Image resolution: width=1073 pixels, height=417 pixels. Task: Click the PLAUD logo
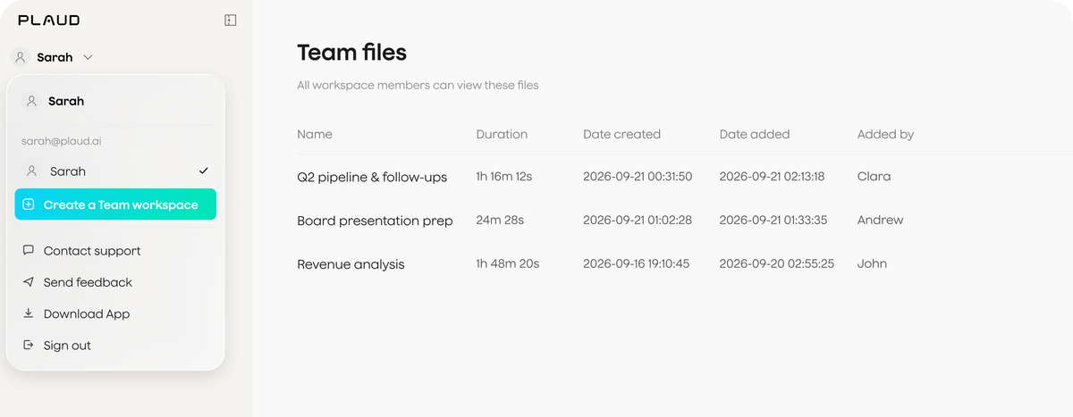(x=49, y=20)
